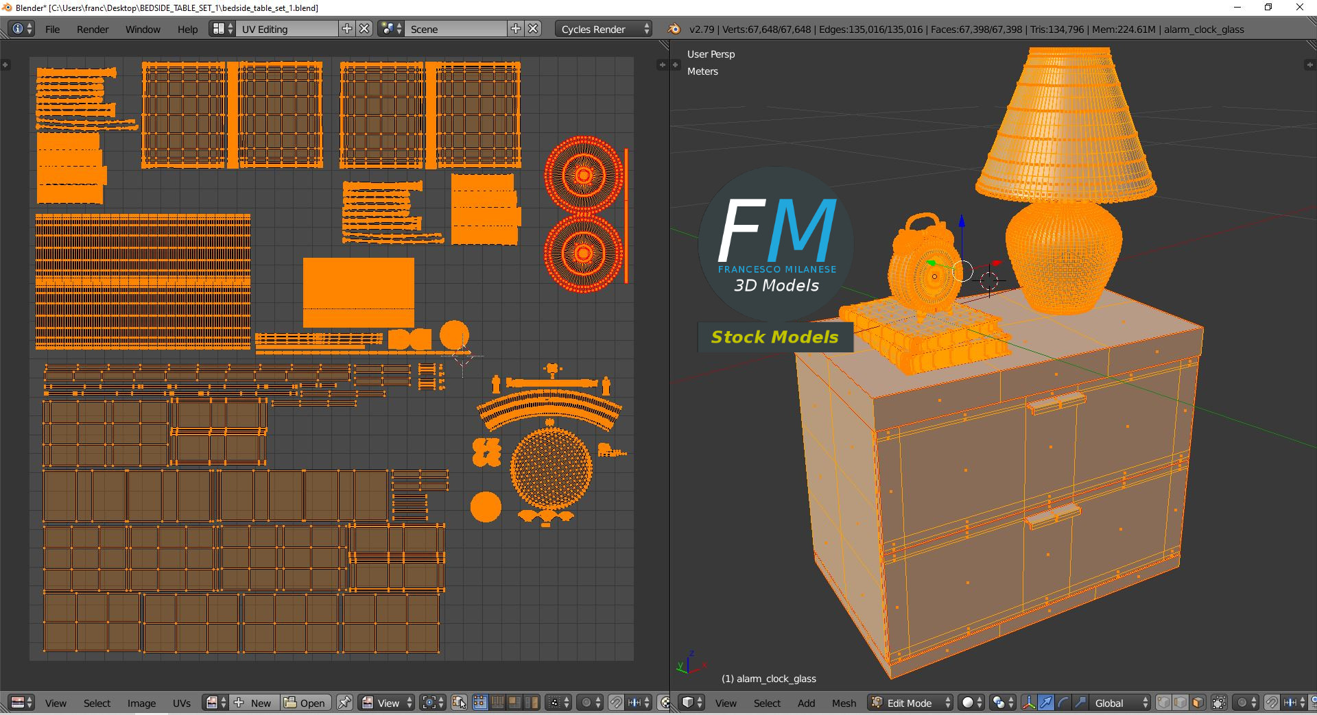Open the UV pivot point selector

[434, 703]
